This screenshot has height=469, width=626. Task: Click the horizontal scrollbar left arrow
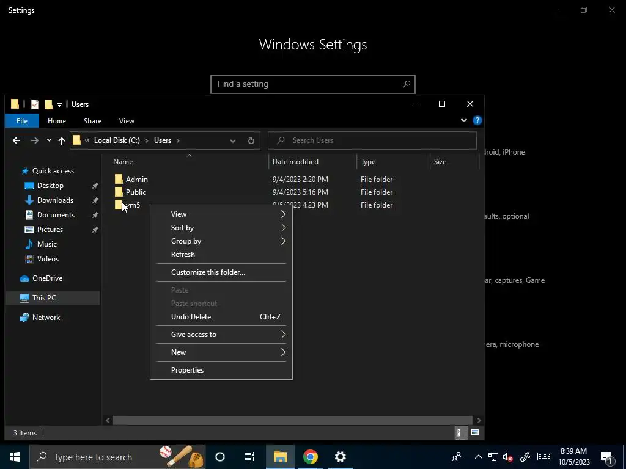point(108,420)
